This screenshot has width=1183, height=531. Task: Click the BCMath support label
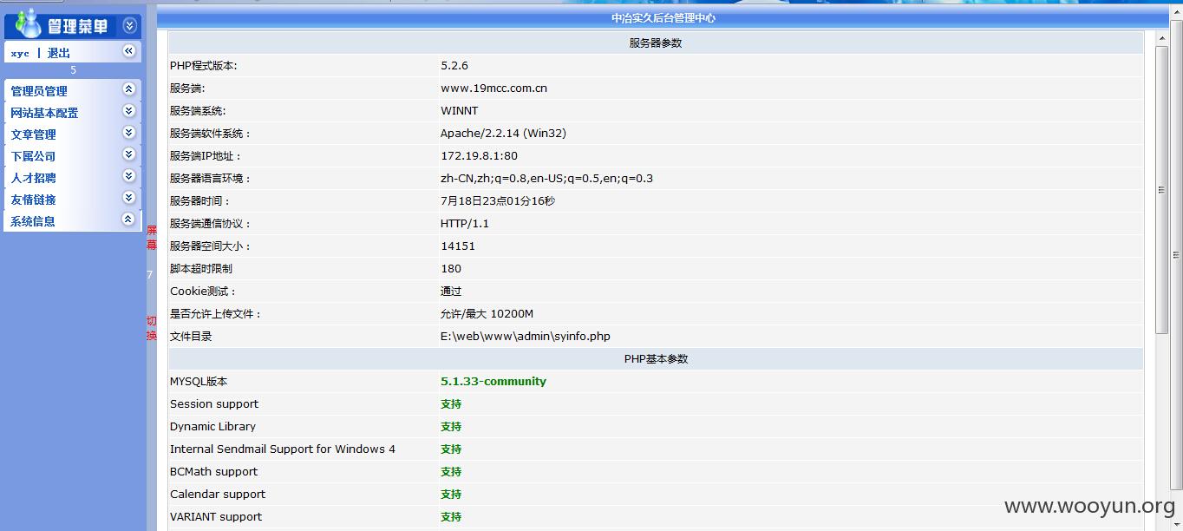(x=213, y=472)
